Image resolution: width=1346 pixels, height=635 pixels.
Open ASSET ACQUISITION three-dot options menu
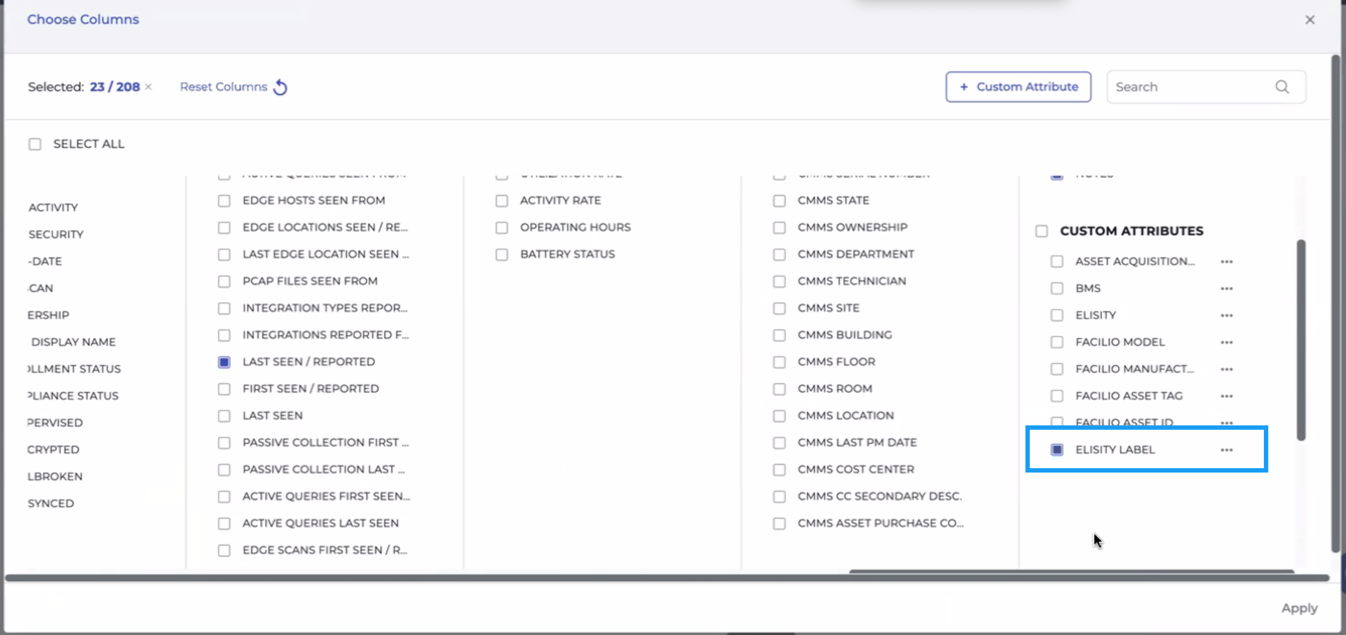[1226, 262]
